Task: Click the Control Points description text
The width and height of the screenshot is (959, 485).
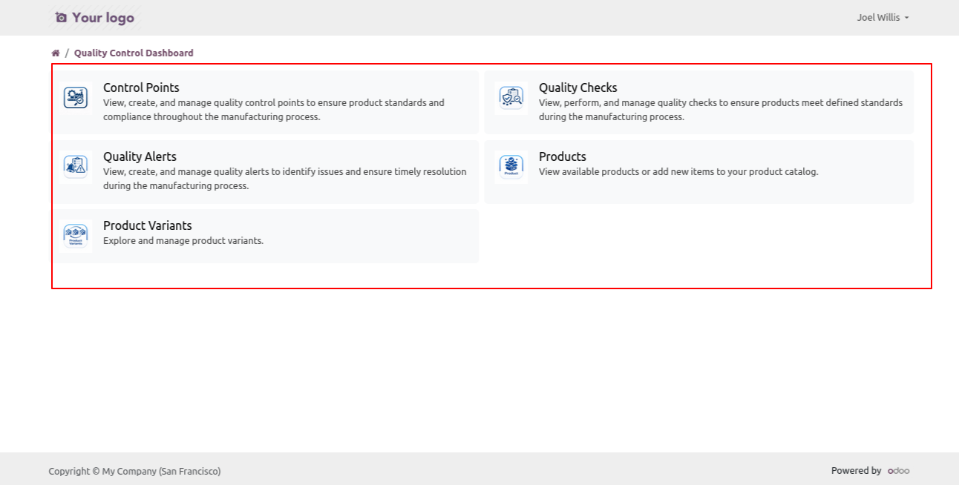Action: coord(273,110)
